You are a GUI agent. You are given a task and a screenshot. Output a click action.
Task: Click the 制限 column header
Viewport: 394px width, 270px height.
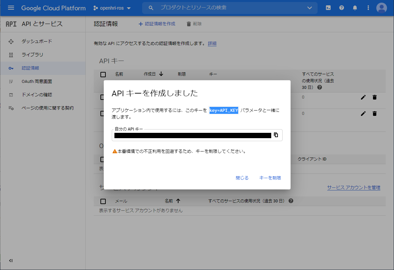click(x=182, y=74)
